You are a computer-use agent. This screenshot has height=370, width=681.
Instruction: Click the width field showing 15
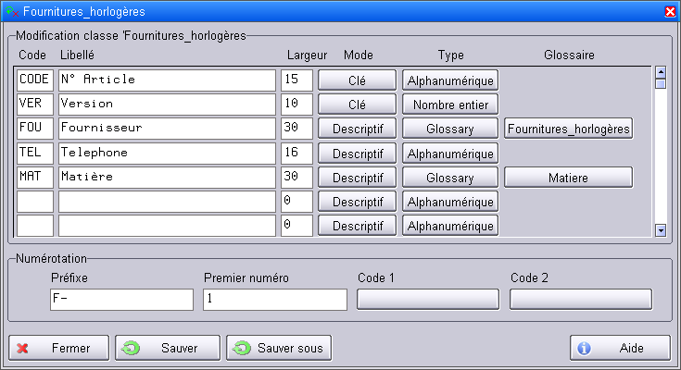pyautogui.click(x=296, y=80)
